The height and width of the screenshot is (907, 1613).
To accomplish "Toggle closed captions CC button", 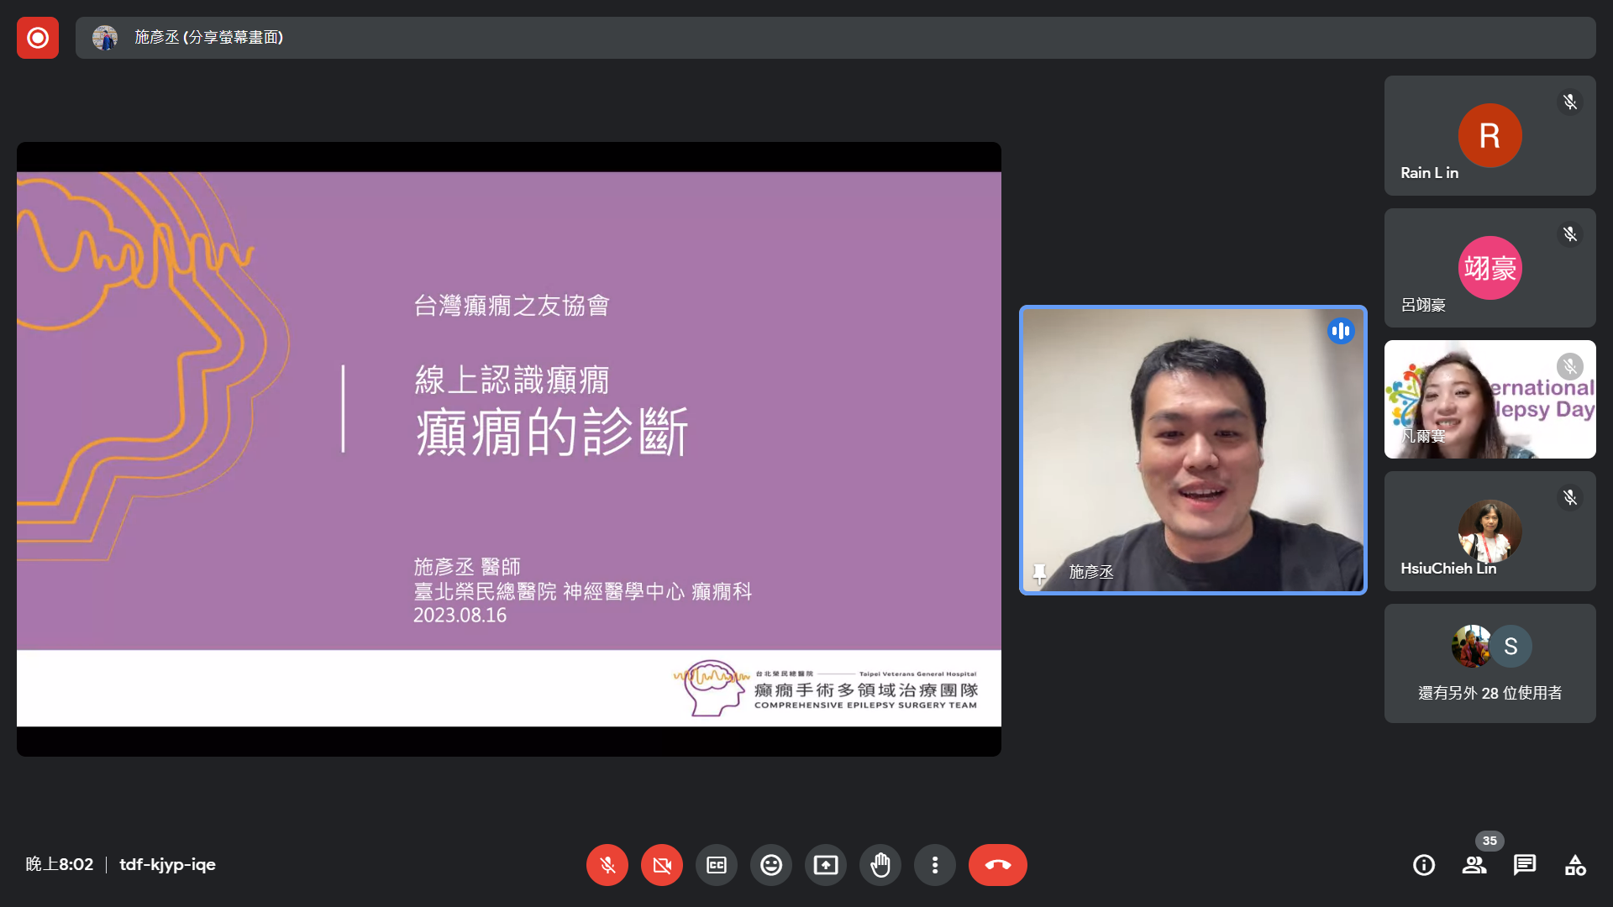I will pos(717,865).
